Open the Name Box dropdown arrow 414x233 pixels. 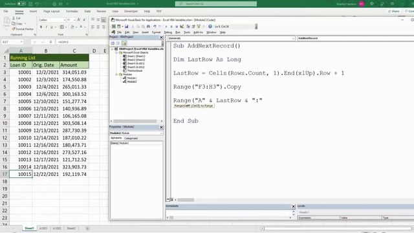click(21, 41)
